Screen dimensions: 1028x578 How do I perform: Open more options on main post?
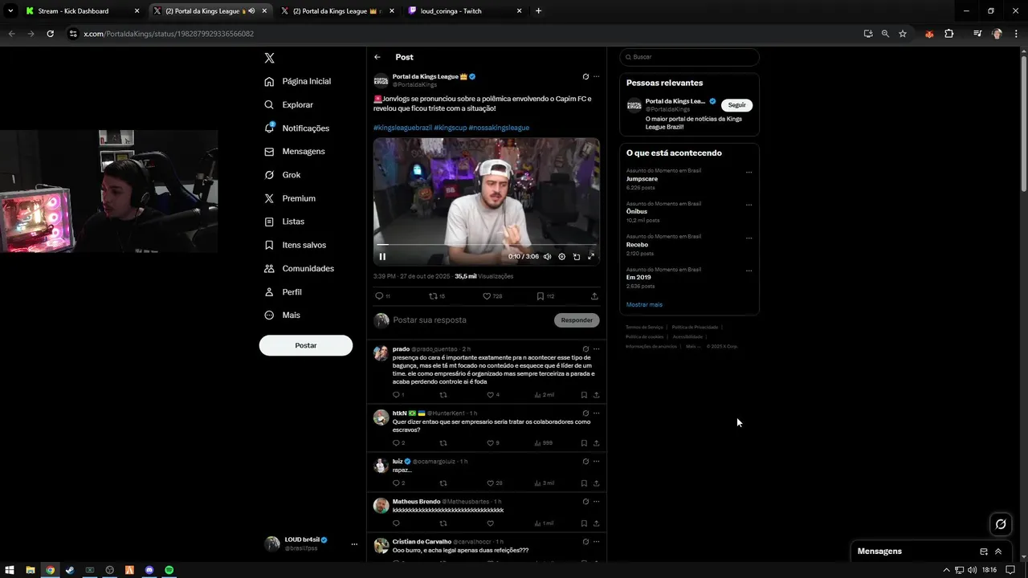coord(596,77)
